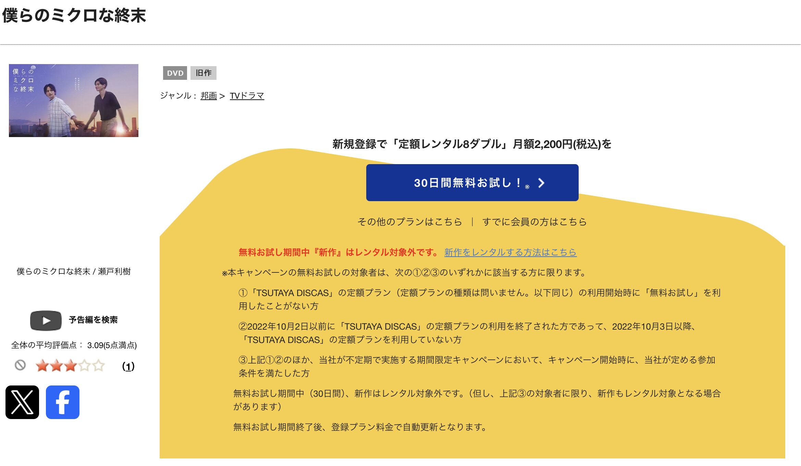The height and width of the screenshot is (466, 801).
Task: Click the 30日間無料お試し button
Action: [x=472, y=183]
